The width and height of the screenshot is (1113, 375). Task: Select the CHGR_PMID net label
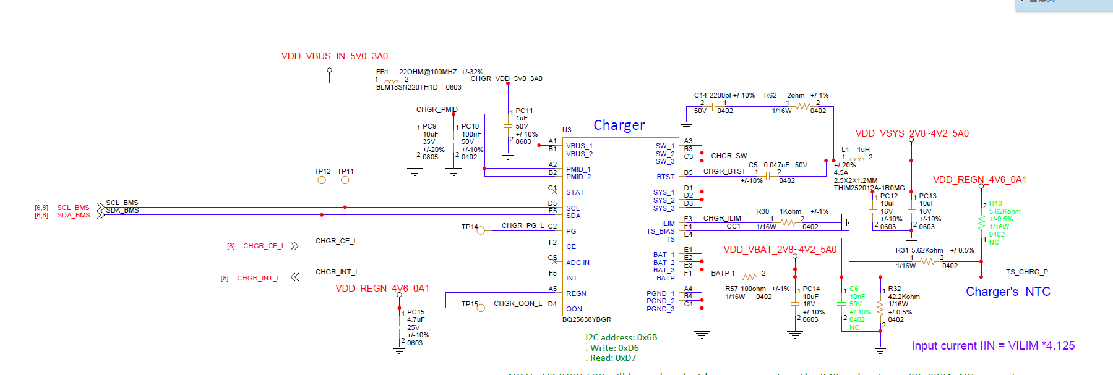coord(437,109)
